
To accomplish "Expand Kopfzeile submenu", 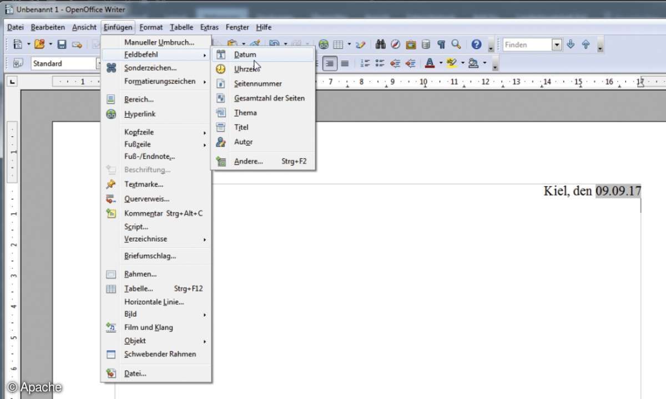I will coord(156,132).
